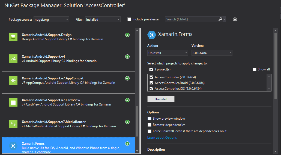Enable the Show all checkbox
This screenshot has width=281, height=155.
(255, 69)
